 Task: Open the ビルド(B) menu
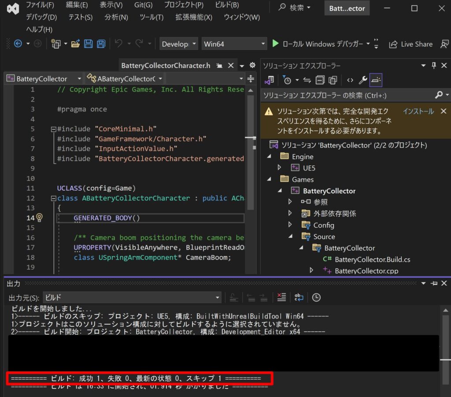coord(227,5)
